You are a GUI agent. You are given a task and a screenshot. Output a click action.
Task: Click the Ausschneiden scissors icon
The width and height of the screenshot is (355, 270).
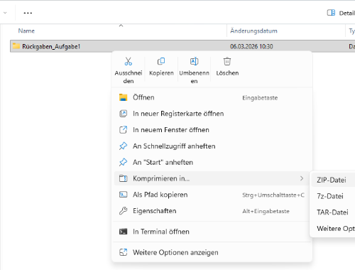[x=129, y=61]
